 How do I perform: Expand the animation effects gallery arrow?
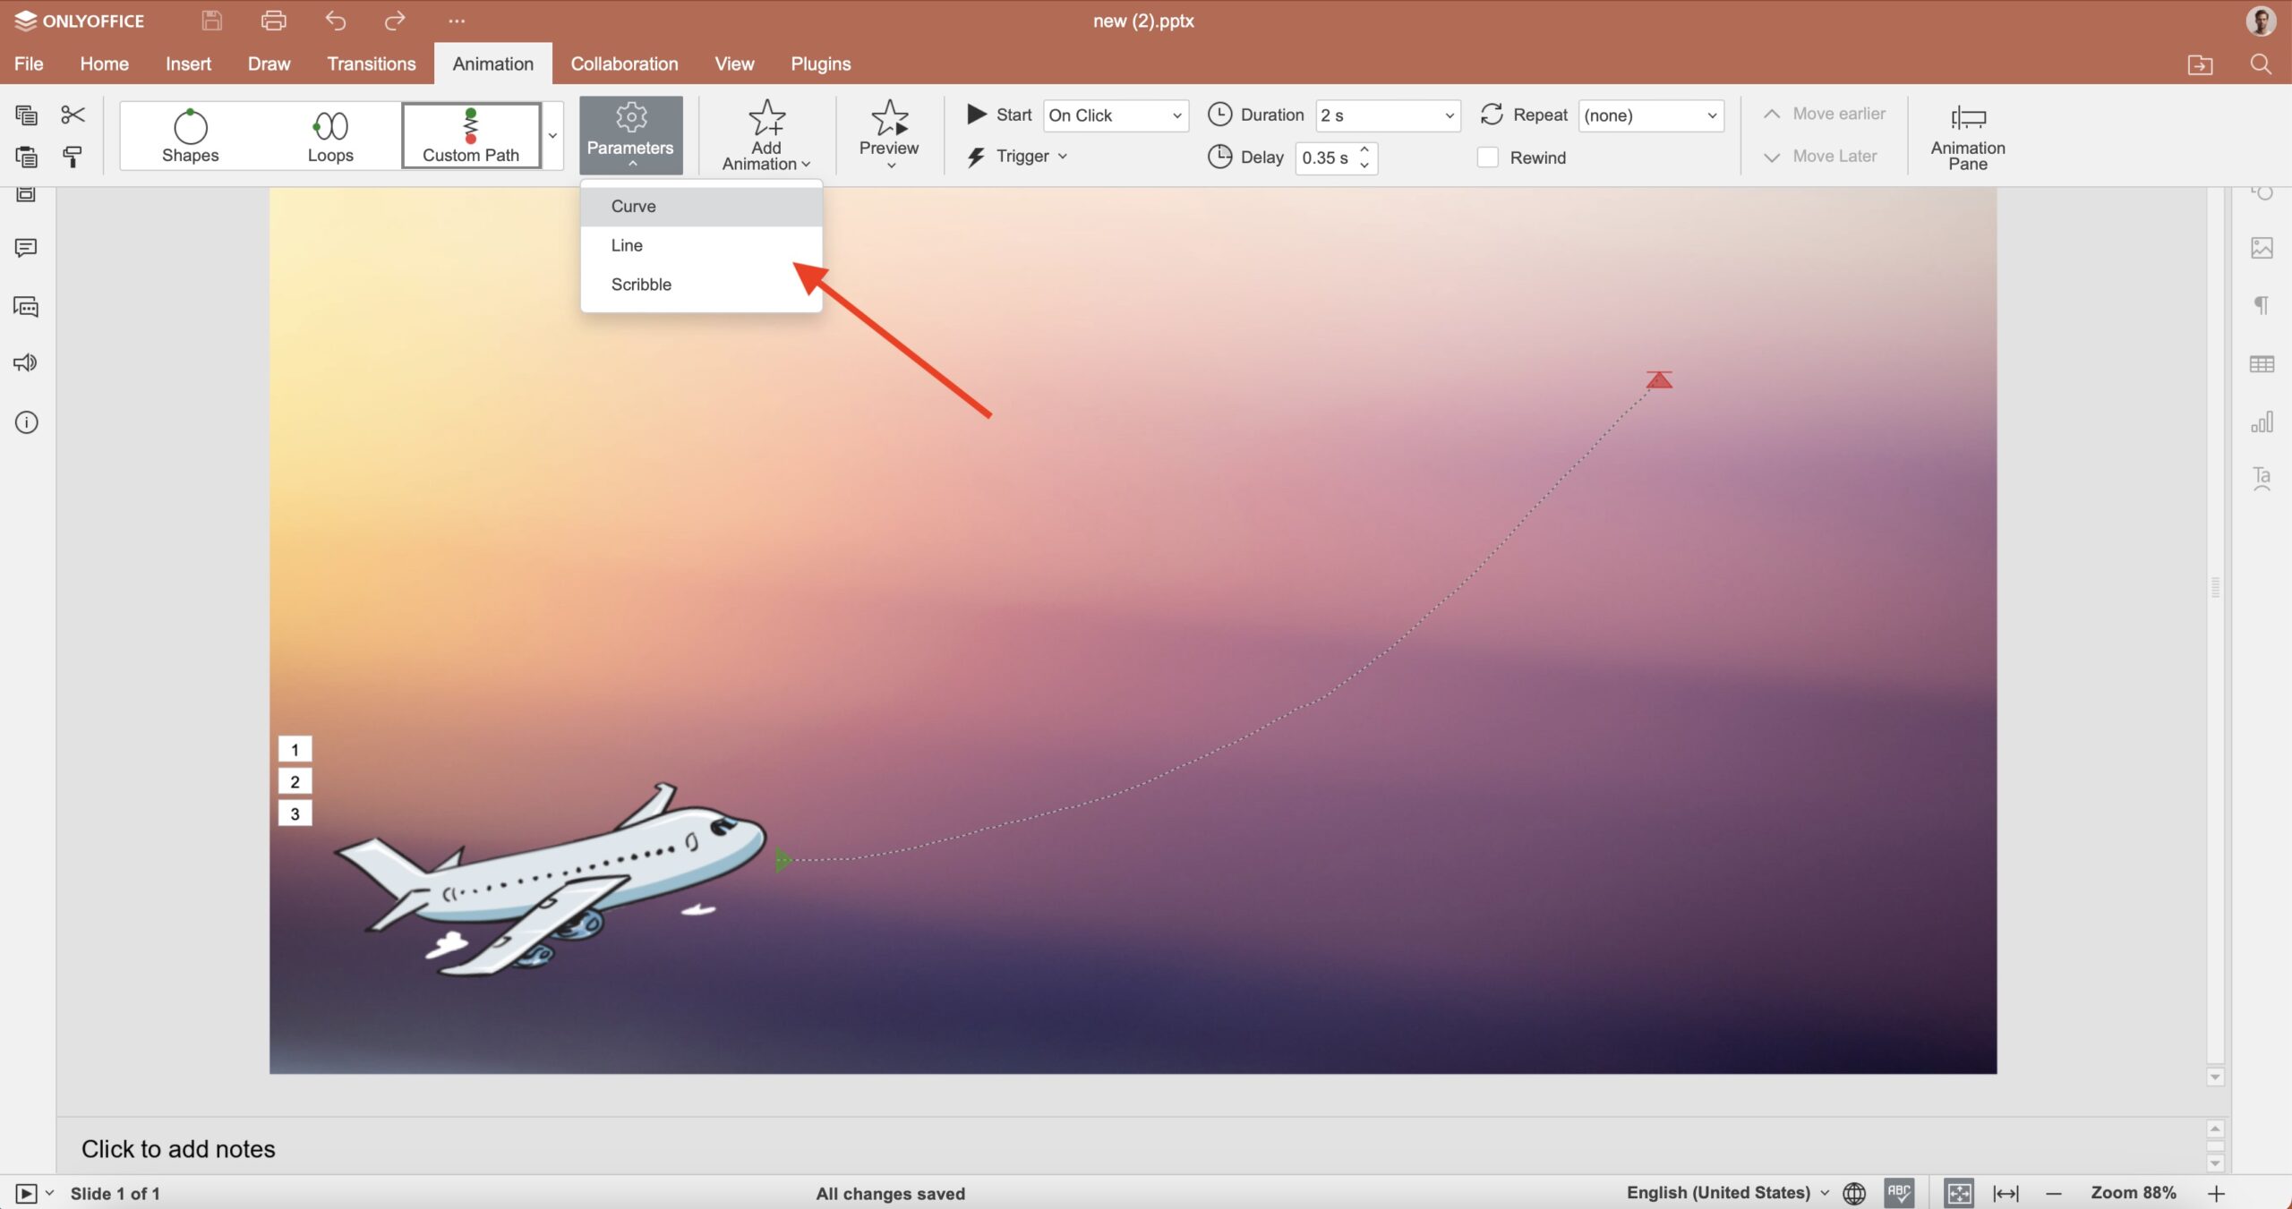click(552, 135)
